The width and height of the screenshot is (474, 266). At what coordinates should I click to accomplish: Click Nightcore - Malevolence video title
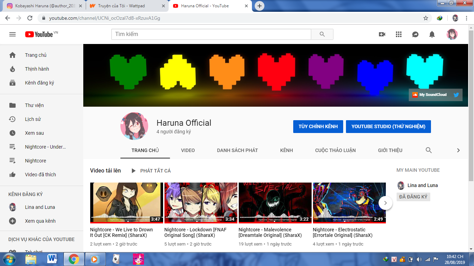[x=270, y=232]
